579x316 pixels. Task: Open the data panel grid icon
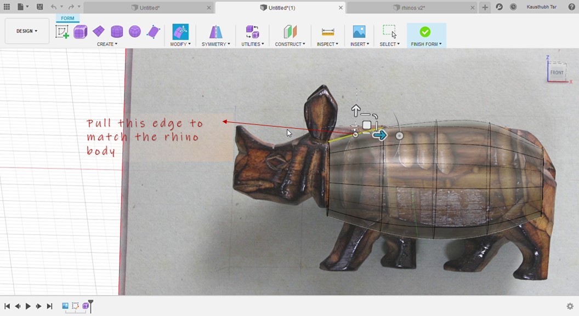pos(7,7)
